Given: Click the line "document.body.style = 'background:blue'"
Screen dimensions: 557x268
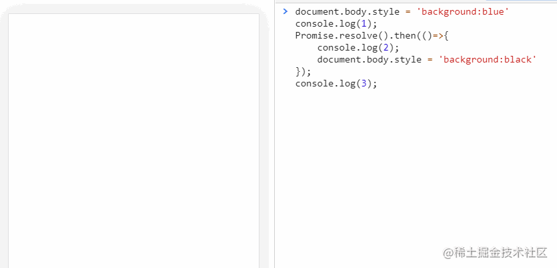Looking at the screenshot, I should tap(402, 12).
